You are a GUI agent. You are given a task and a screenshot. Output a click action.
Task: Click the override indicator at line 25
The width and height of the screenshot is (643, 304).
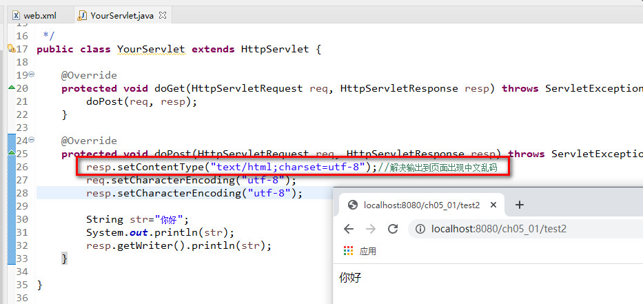pos(12,152)
